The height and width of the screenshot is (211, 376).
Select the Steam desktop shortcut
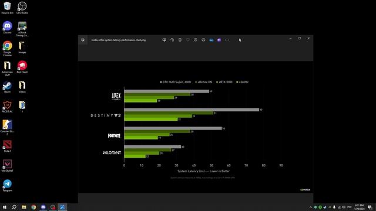coord(7,87)
